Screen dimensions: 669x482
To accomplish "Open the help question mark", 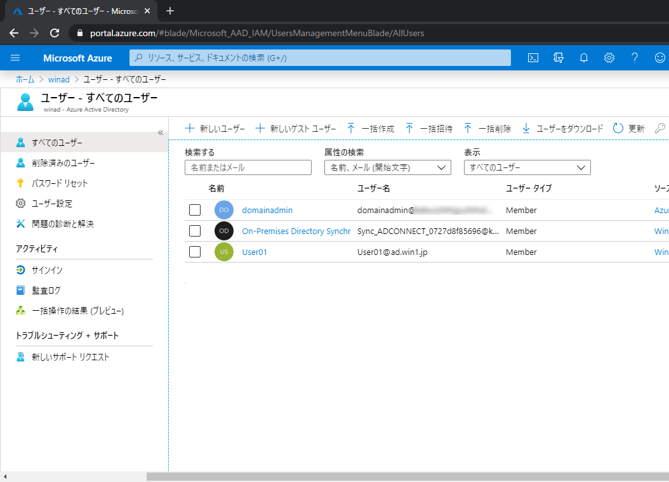I will click(635, 58).
